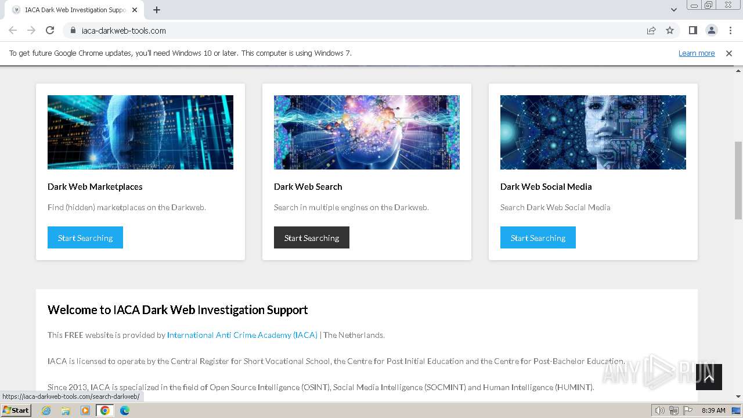
Task: Open the 8:39 AM clock
Action: pos(713,410)
